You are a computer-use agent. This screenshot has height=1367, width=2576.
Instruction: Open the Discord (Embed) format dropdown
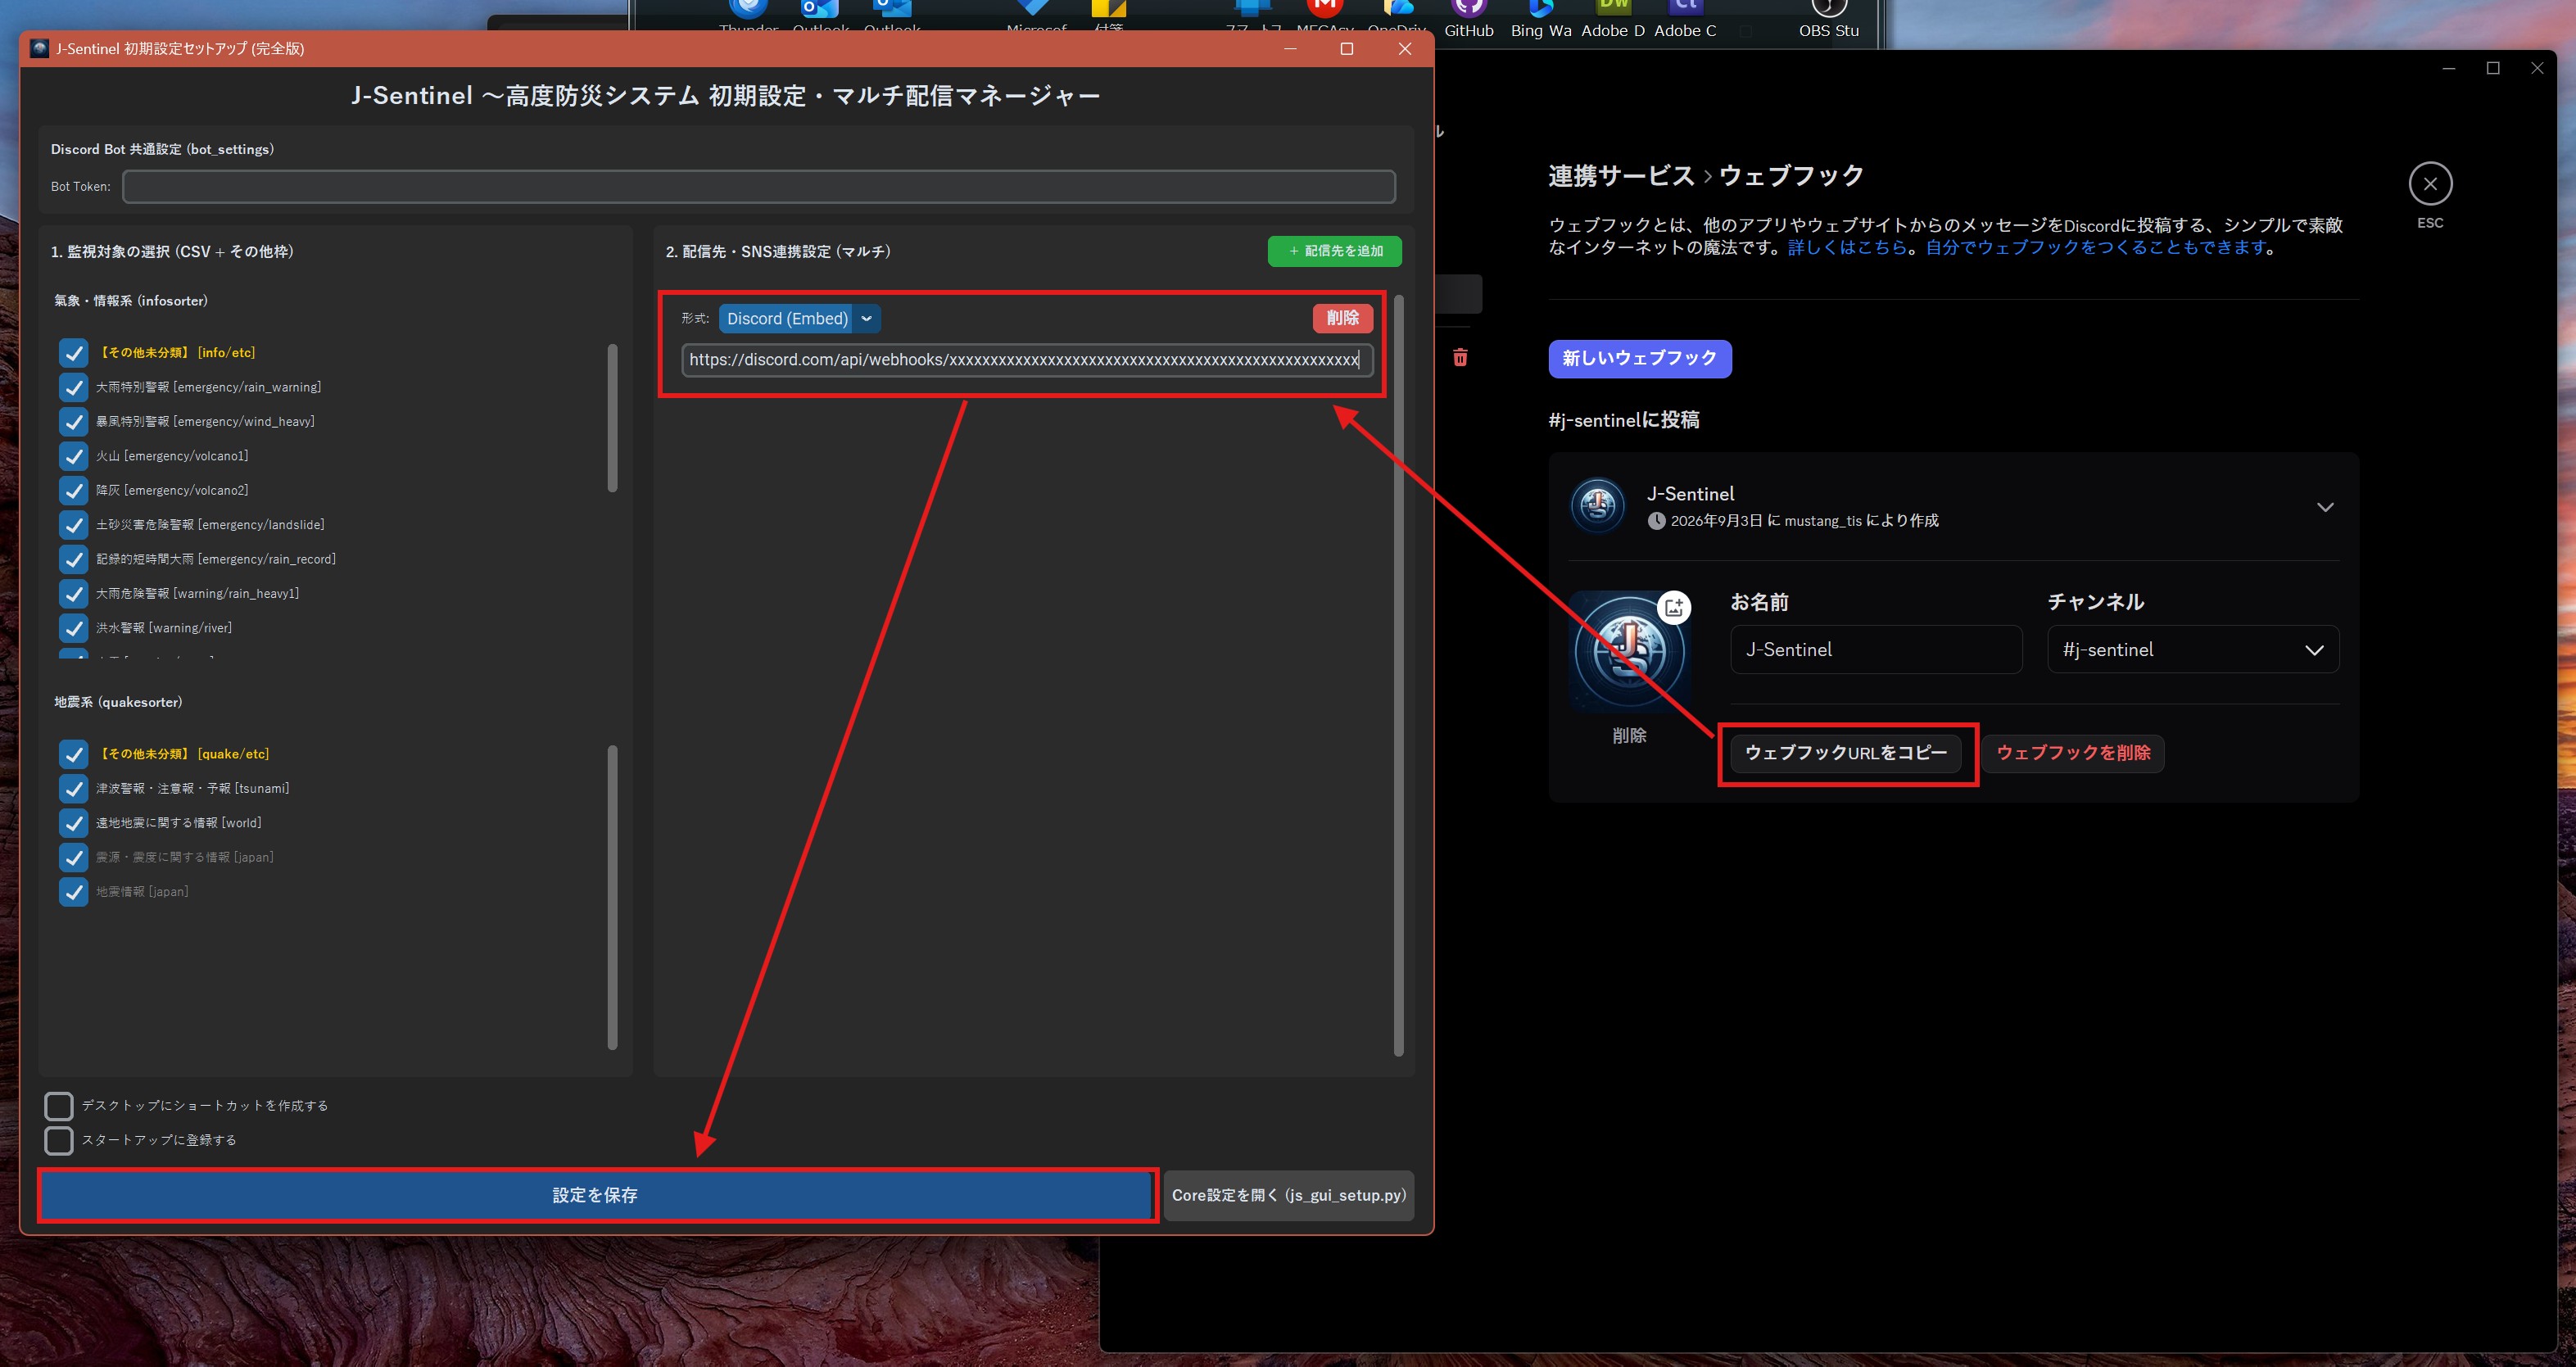pos(799,319)
